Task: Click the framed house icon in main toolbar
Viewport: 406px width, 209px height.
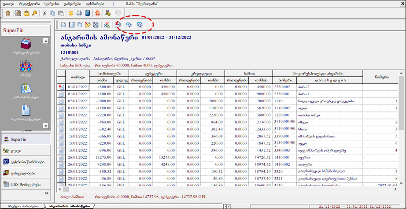Action: point(18,13)
